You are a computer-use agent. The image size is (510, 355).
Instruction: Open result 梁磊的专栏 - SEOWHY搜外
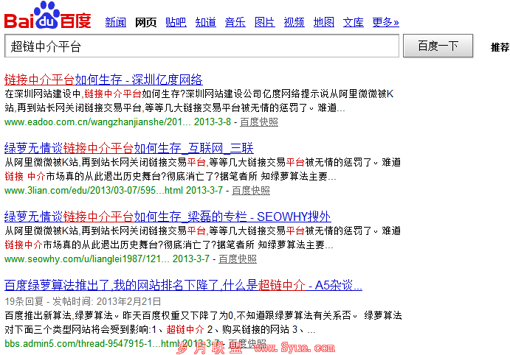pos(168,217)
